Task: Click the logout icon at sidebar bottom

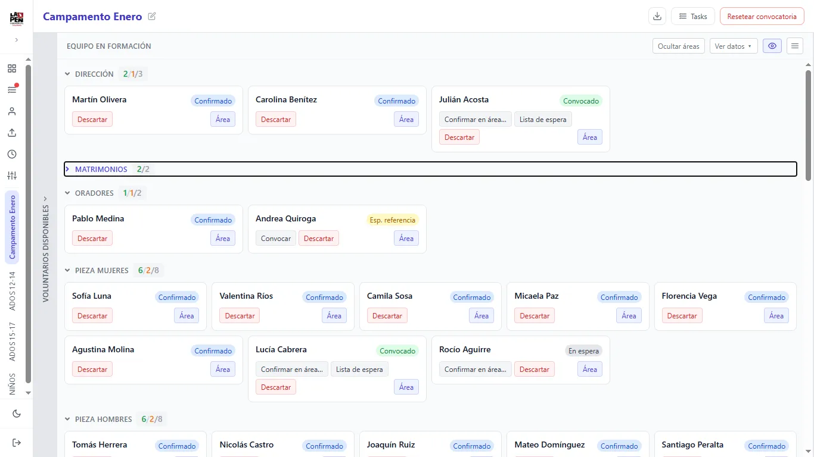Action: tap(17, 443)
